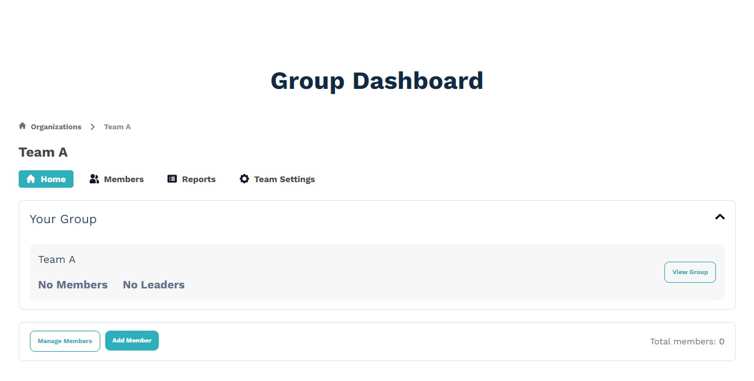The width and height of the screenshot is (754, 381).
Task: Click the upward chevron on the Your Group panel
Action: pos(720,218)
